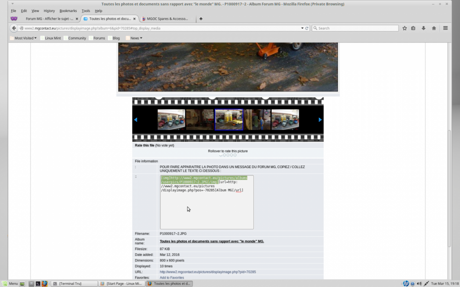Bookmark this page with the star icon
Screen dimensions: 460x287
(405, 28)
